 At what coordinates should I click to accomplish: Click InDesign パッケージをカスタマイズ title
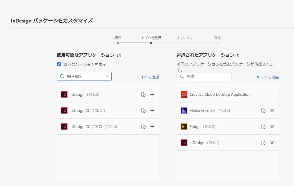click(x=52, y=21)
